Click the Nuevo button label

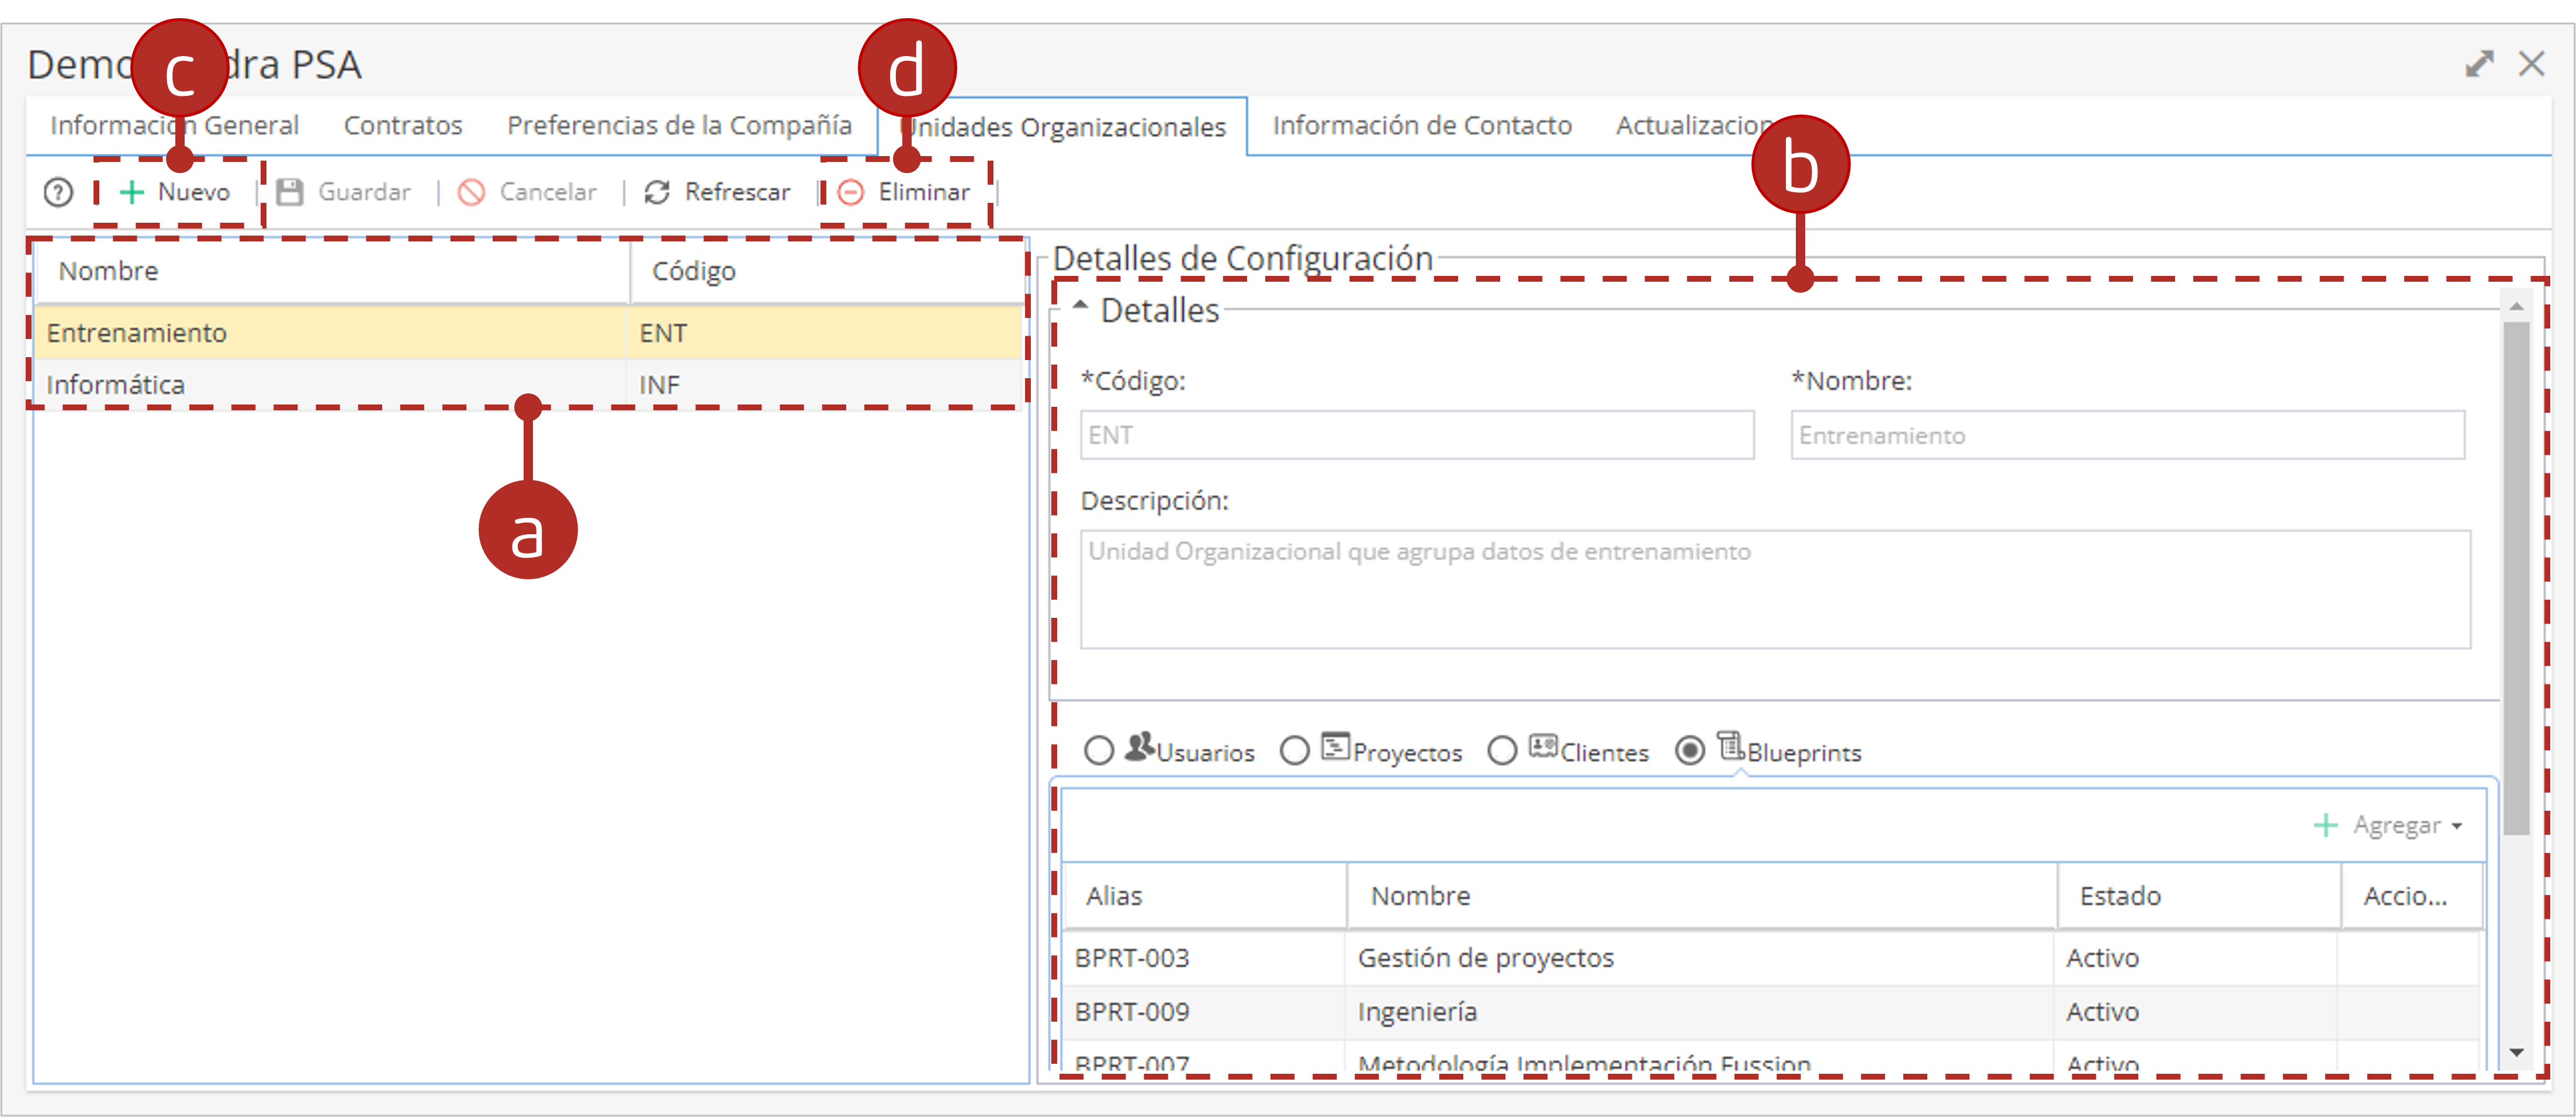click(x=194, y=192)
